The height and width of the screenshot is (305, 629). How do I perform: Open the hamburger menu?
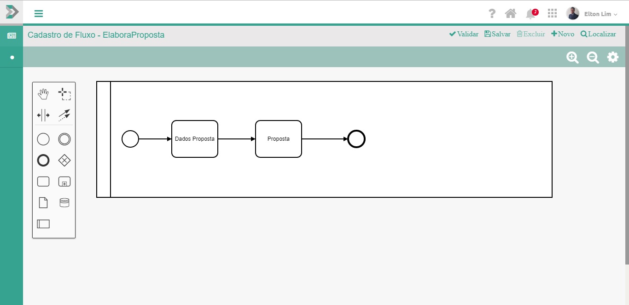[39, 14]
